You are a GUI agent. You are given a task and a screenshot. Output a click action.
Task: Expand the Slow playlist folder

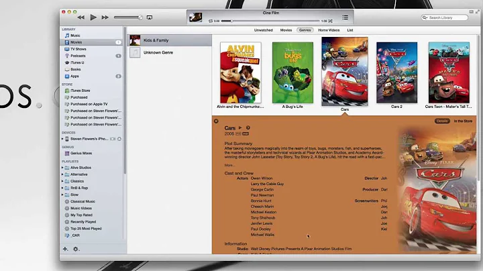click(x=62, y=195)
